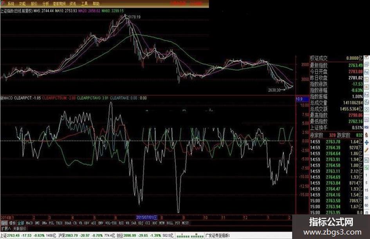Image resolution: width=370 pixels, height=239 pixels.
Task: Select the 模板 tab
Action: point(13,223)
